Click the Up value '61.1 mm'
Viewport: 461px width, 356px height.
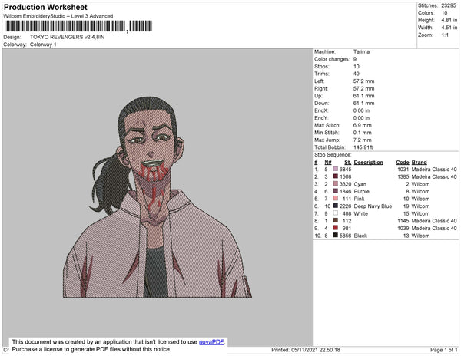pyautogui.click(x=363, y=96)
